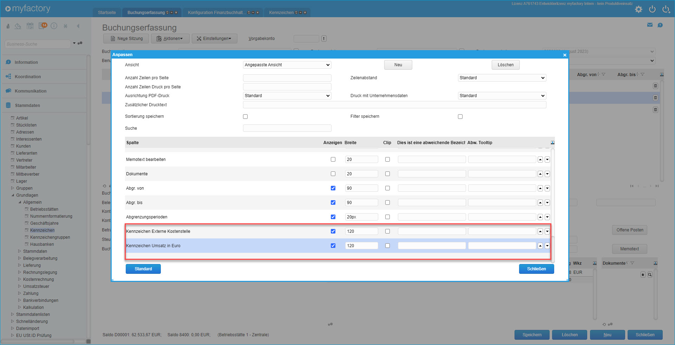Image resolution: width=675 pixels, height=345 pixels.
Task: Open the Aktionen dropdown menu
Action: tap(170, 39)
